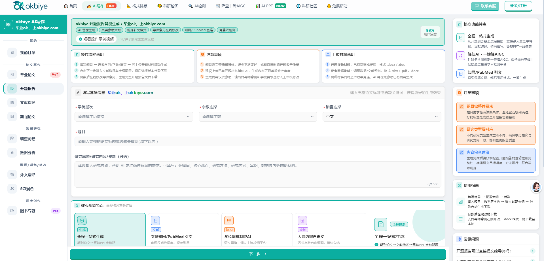
Task: Open 格式排版 in the top navigation
Action: [x=137, y=6]
